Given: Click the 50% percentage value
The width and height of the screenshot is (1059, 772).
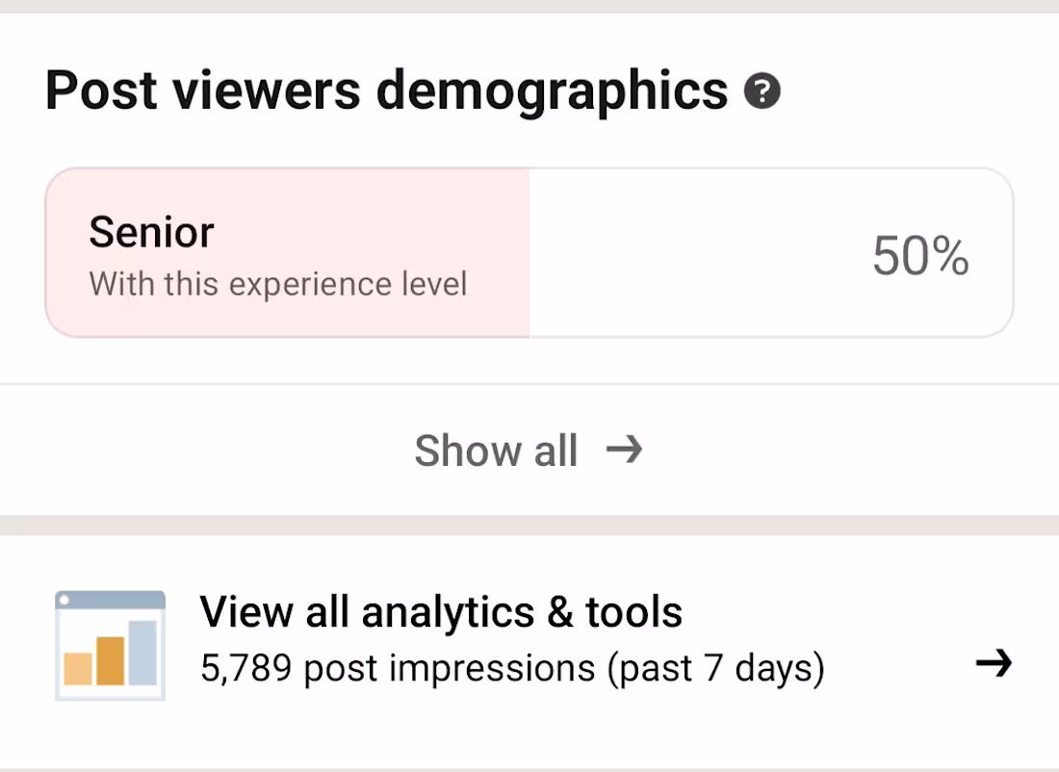Looking at the screenshot, I should pyautogui.click(x=919, y=257).
